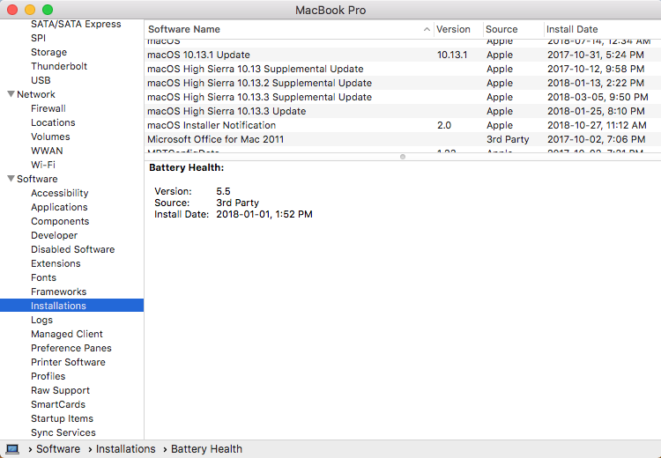Select Extensions under Software
Viewport: 661px width, 458px height.
(x=56, y=263)
